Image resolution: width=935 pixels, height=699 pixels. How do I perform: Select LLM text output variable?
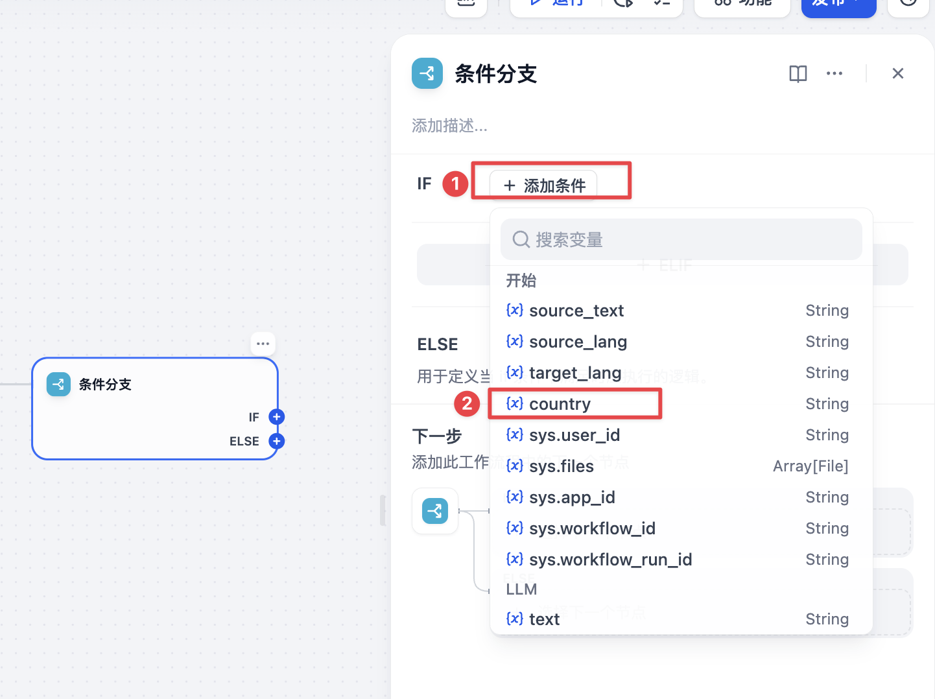(678, 619)
